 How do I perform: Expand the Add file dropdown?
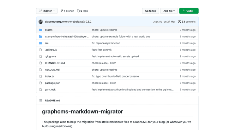click(x=169, y=11)
